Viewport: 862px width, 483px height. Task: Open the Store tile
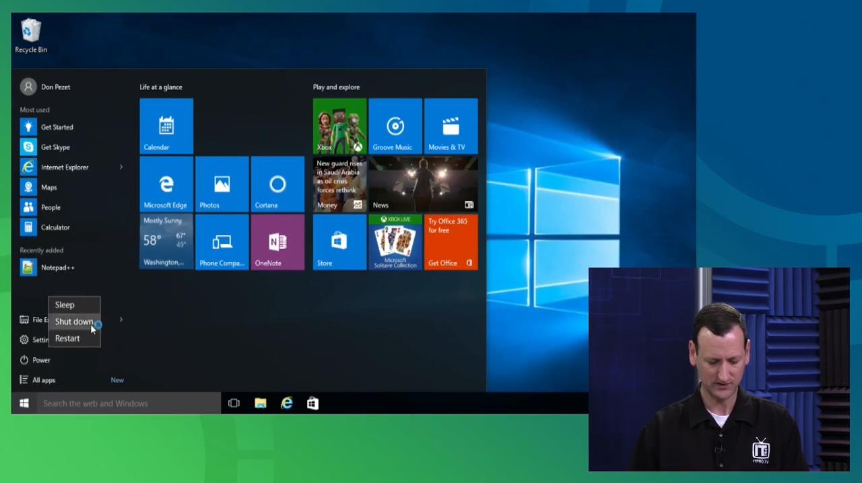point(339,242)
